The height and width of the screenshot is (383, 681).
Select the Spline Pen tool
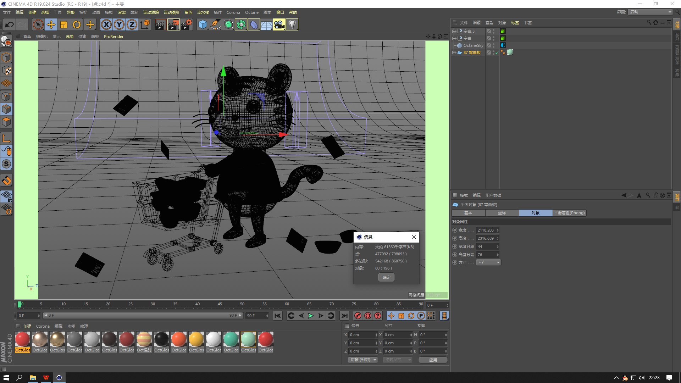pyautogui.click(x=215, y=24)
